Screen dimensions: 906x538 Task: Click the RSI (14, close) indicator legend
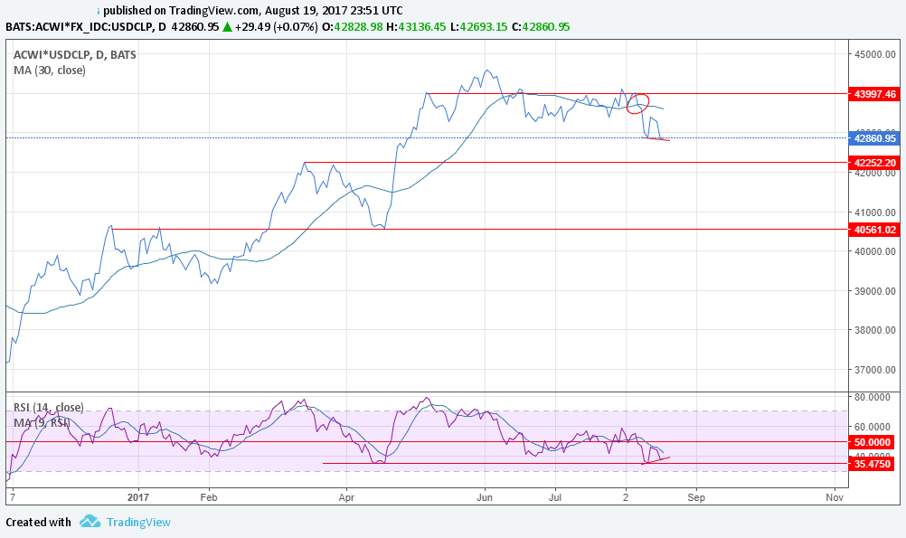point(49,408)
